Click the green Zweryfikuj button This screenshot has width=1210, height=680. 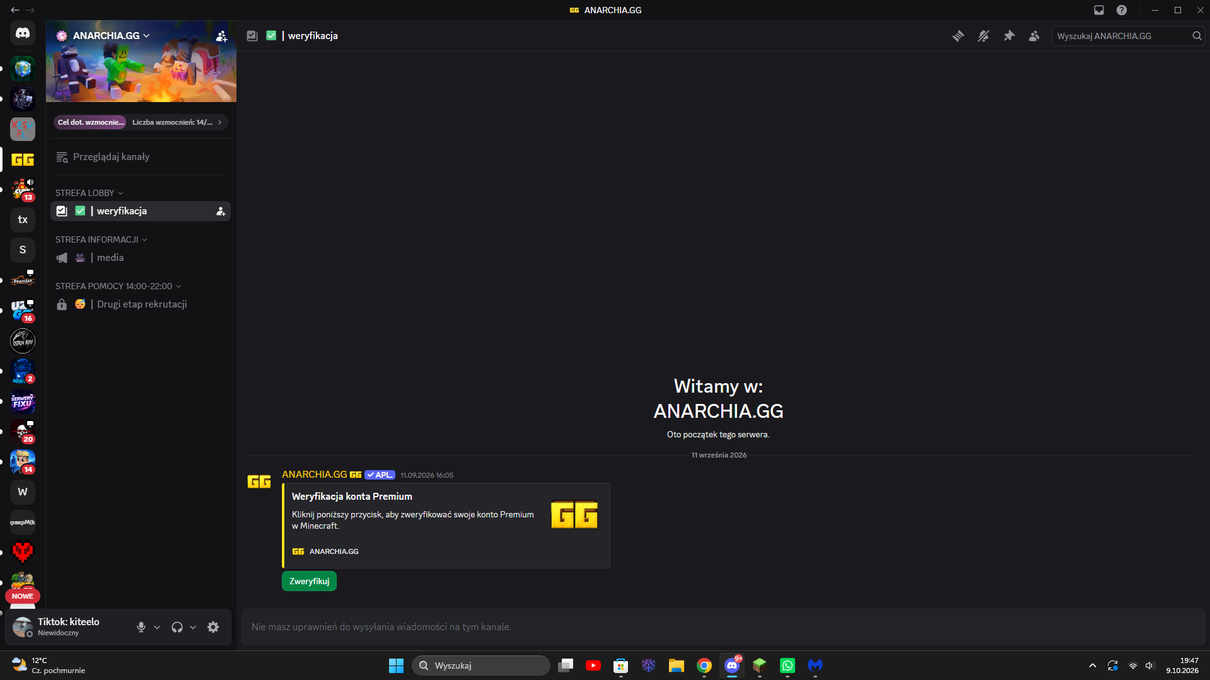(x=309, y=581)
